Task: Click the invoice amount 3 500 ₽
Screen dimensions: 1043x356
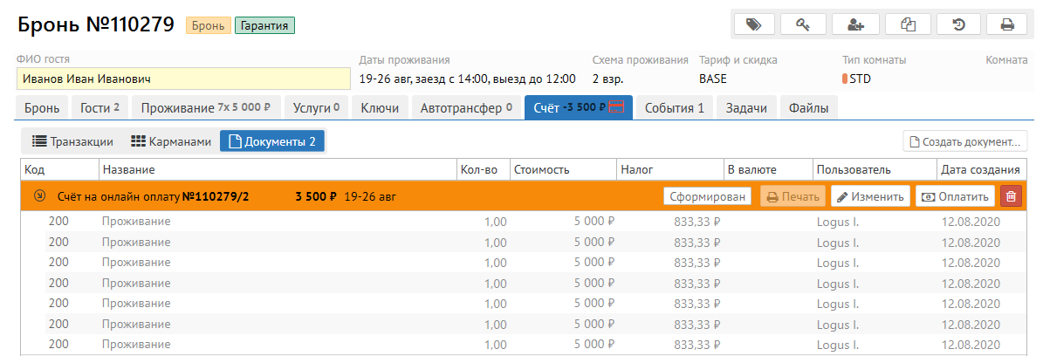Action: click(x=317, y=197)
